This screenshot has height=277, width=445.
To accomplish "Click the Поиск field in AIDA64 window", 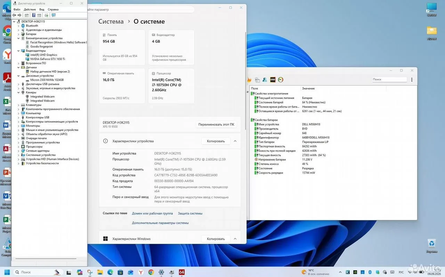I will coord(389,79).
